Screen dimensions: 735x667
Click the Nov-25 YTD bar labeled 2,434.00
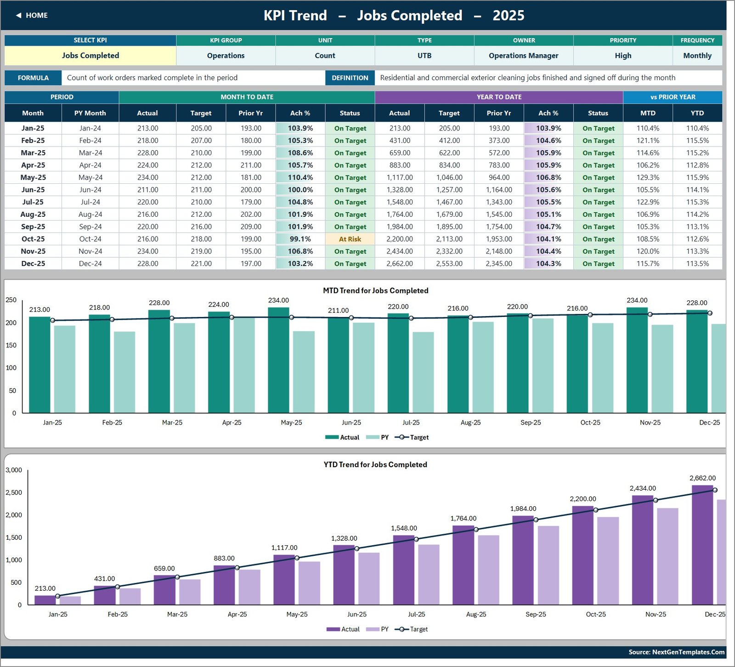642,550
